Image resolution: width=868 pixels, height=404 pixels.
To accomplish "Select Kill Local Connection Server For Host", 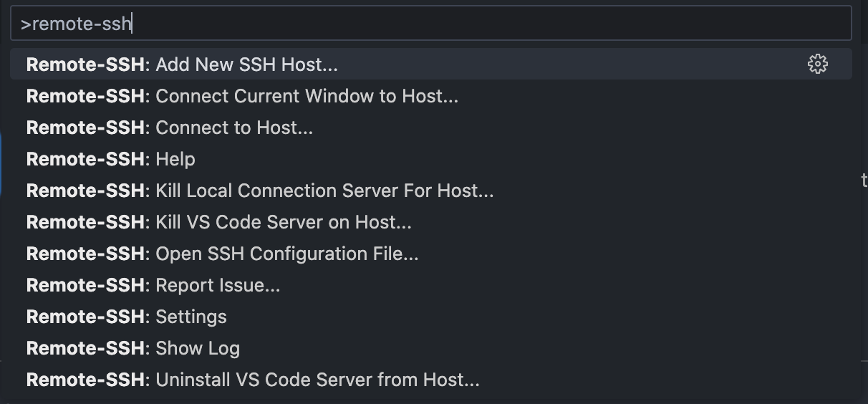I will coord(430,191).
